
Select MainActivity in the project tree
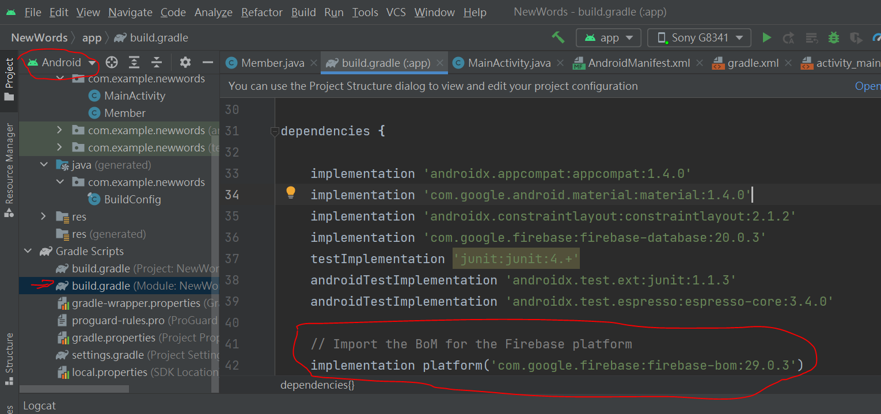[135, 96]
